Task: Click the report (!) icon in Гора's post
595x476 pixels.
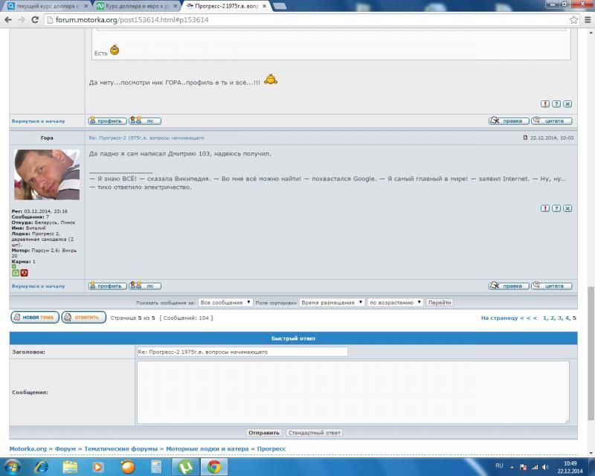Action: point(545,209)
